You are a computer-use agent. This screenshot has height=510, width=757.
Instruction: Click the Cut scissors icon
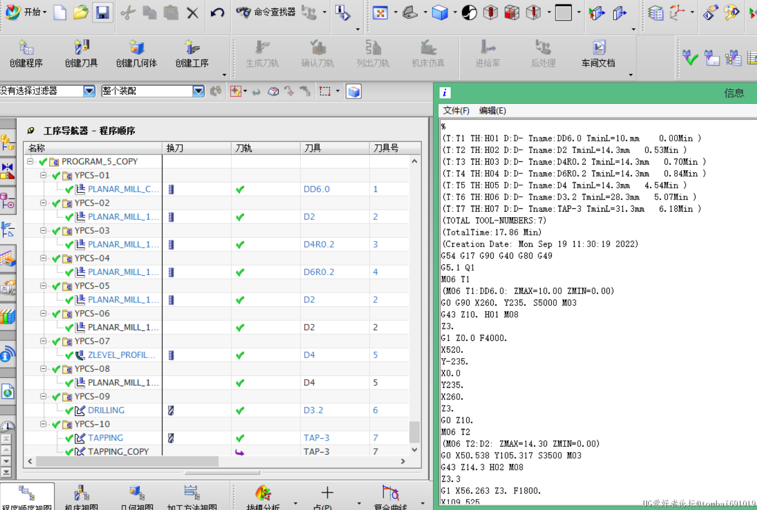[128, 12]
